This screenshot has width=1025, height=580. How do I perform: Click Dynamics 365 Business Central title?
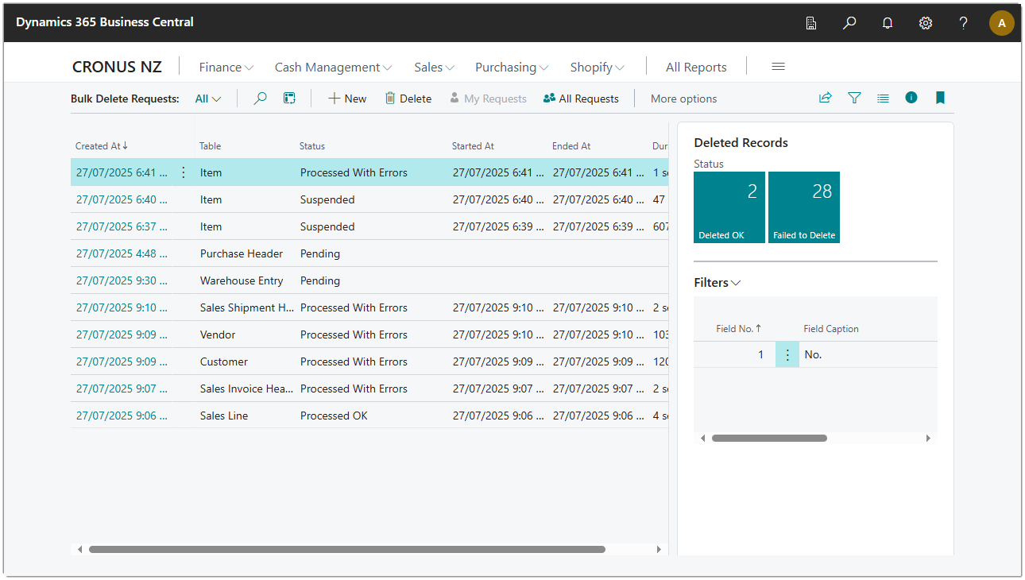pyautogui.click(x=105, y=22)
